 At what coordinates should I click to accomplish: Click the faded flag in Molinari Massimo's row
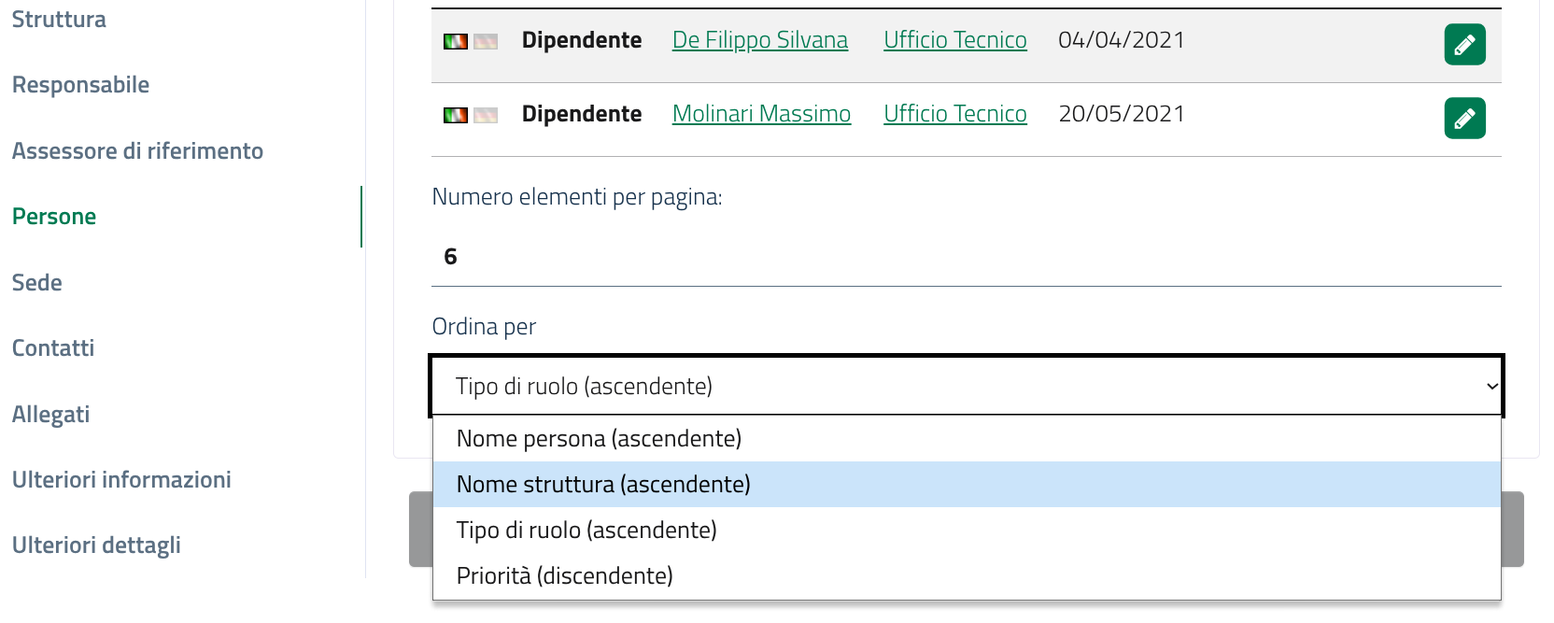pyautogui.click(x=486, y=115)
